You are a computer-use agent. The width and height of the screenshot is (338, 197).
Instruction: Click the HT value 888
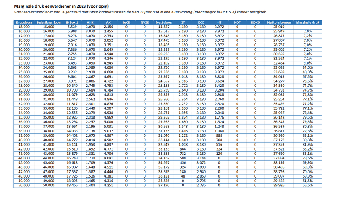(219, 135)
